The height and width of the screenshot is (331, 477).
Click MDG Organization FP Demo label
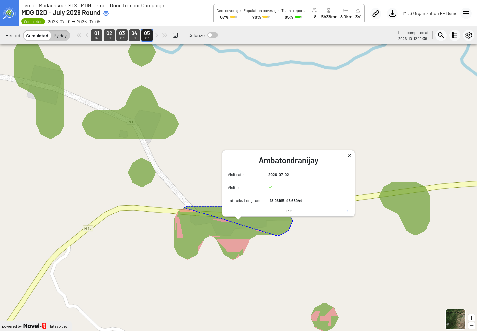click(x=430, y=14)
